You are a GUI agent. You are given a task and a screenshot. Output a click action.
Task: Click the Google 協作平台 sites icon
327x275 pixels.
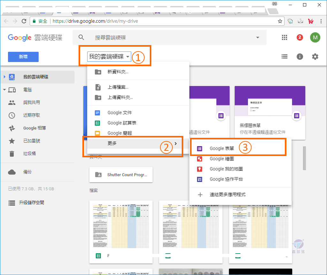[200, 179]
